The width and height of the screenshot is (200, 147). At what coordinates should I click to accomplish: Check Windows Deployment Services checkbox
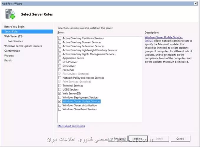click(60, 97)
